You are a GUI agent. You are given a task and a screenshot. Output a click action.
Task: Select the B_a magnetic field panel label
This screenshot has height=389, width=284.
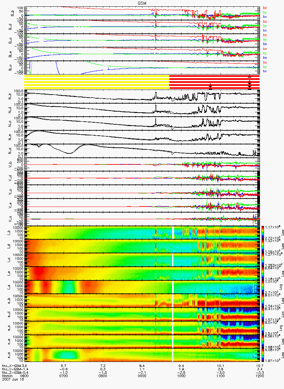[x=10, y=68]
